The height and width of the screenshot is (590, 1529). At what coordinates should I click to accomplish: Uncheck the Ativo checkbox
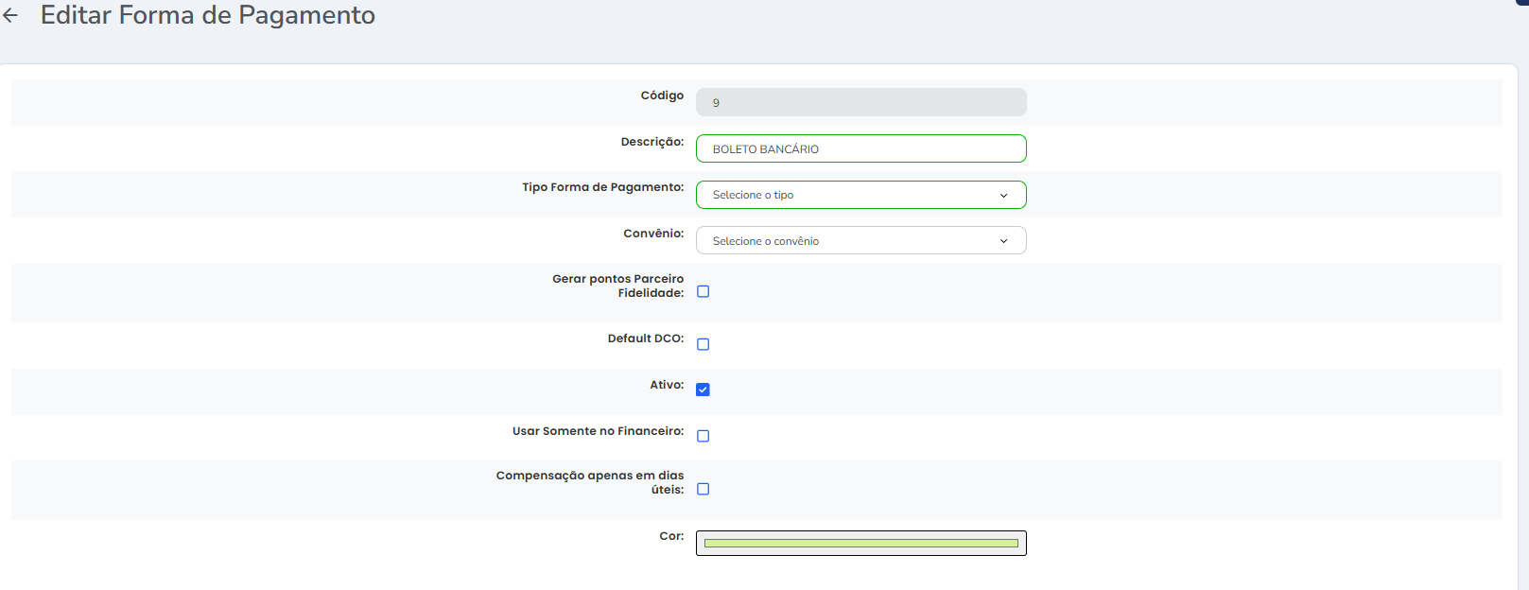click(703, 390)
